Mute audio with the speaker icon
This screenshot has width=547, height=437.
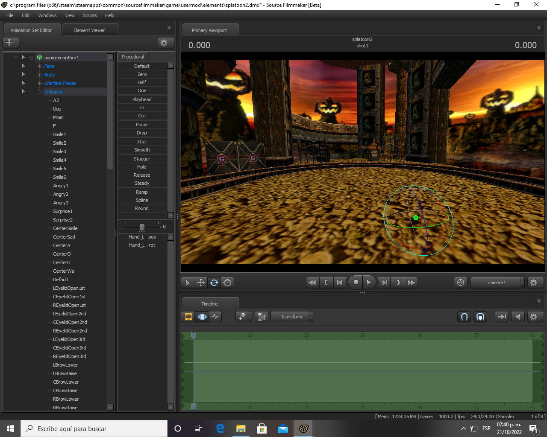tap(518, 317)
